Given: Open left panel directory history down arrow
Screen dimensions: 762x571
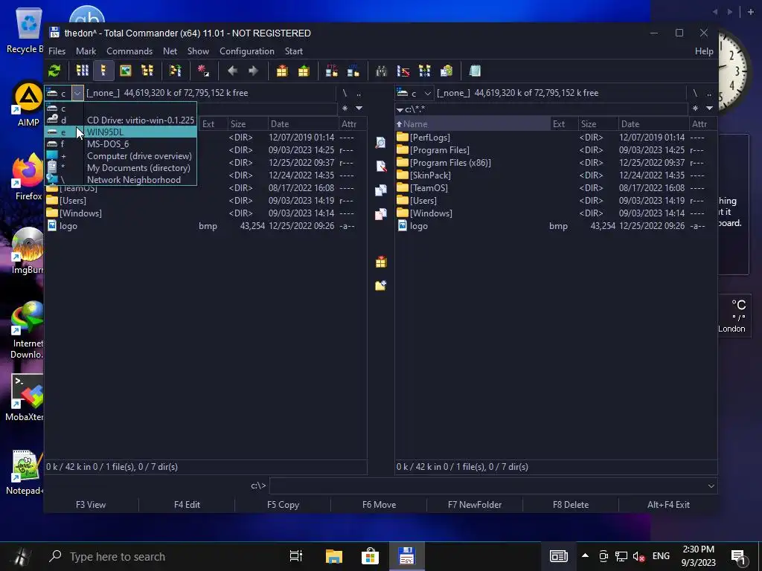Looking at the screenshot, I should point(359,109).
